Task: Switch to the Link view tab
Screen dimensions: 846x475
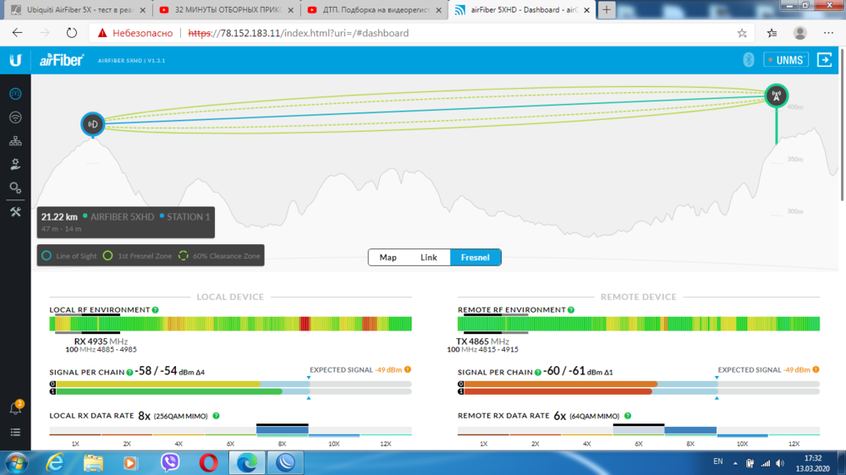Action: [429, 257]
